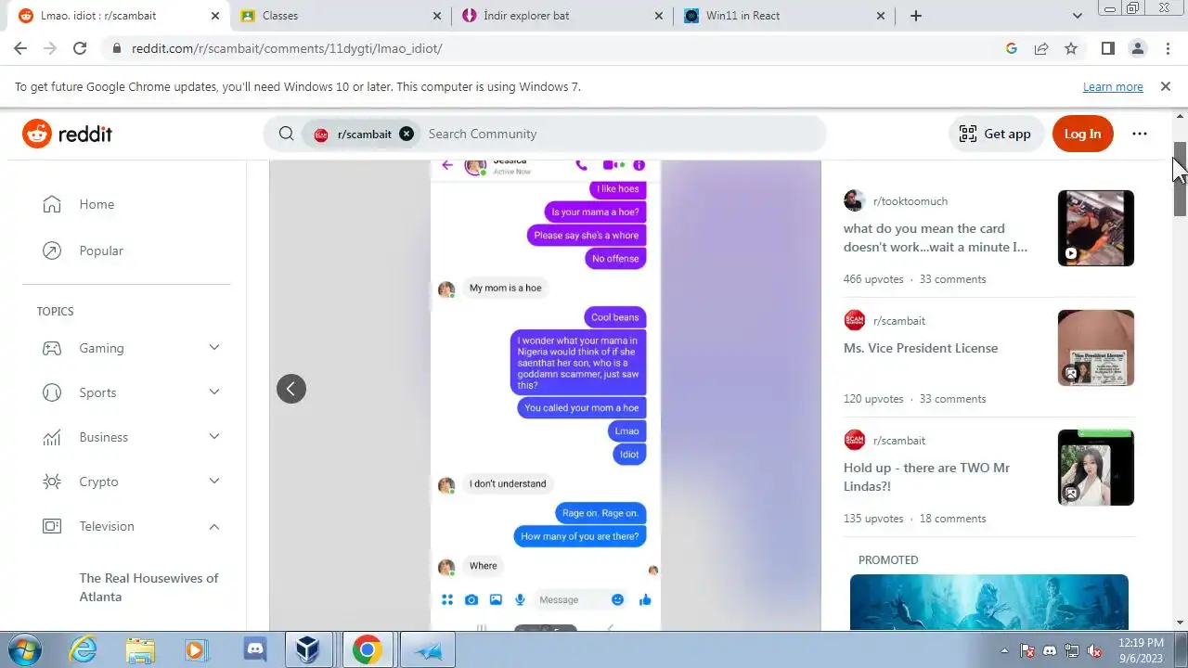This screenshot has width=1188, height=668.
Task: Open Hold up TWO Mr Lindas post
Action: (926, 477)
